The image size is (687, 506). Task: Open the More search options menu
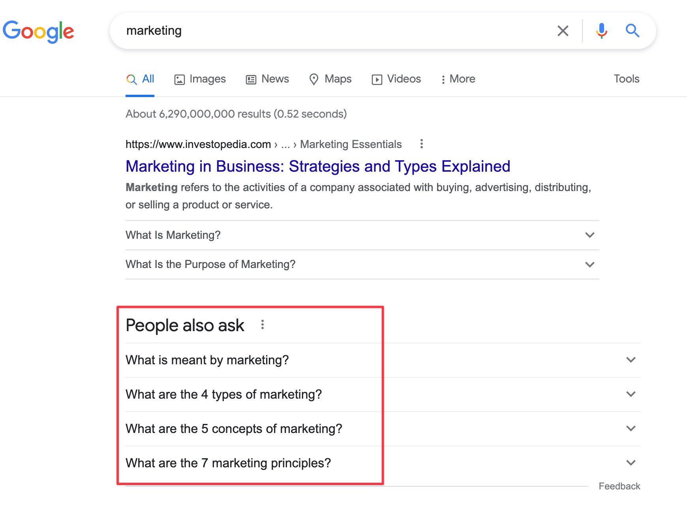pos(458,79)
